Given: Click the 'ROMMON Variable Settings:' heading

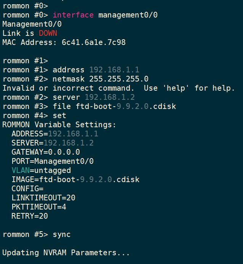Looking at the screenshot, I should 59,125.
